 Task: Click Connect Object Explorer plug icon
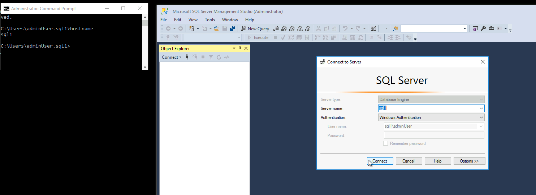pyautogui.click(x=187, y=57)
